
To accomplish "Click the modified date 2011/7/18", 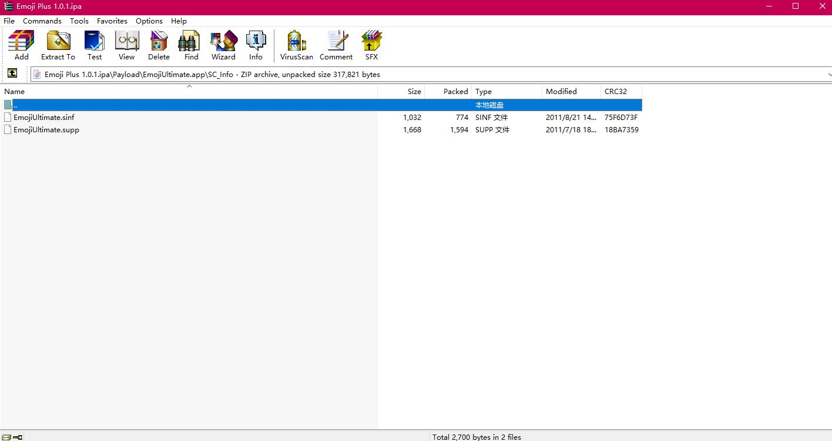I will [x=571, y=129].
